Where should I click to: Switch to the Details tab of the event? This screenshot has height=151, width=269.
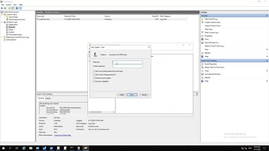tap(48, 99)
